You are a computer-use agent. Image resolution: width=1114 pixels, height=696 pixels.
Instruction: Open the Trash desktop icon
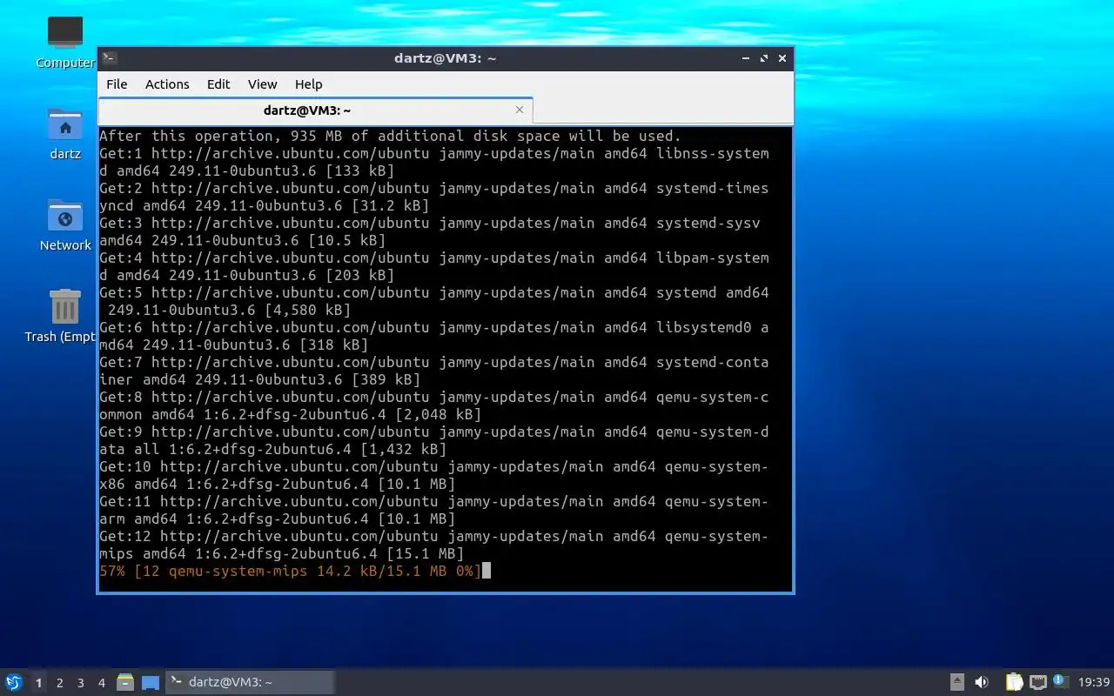pyautogui.click(x=65, y=306)
